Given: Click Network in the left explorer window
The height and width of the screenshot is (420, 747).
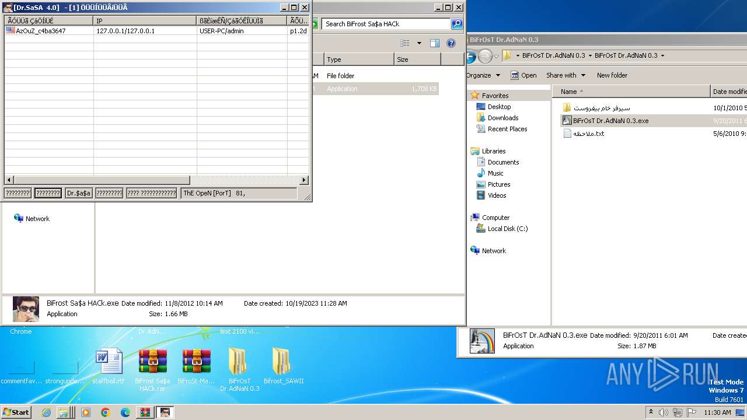Looking at the screenshot, I should click(x=32, y=219).
